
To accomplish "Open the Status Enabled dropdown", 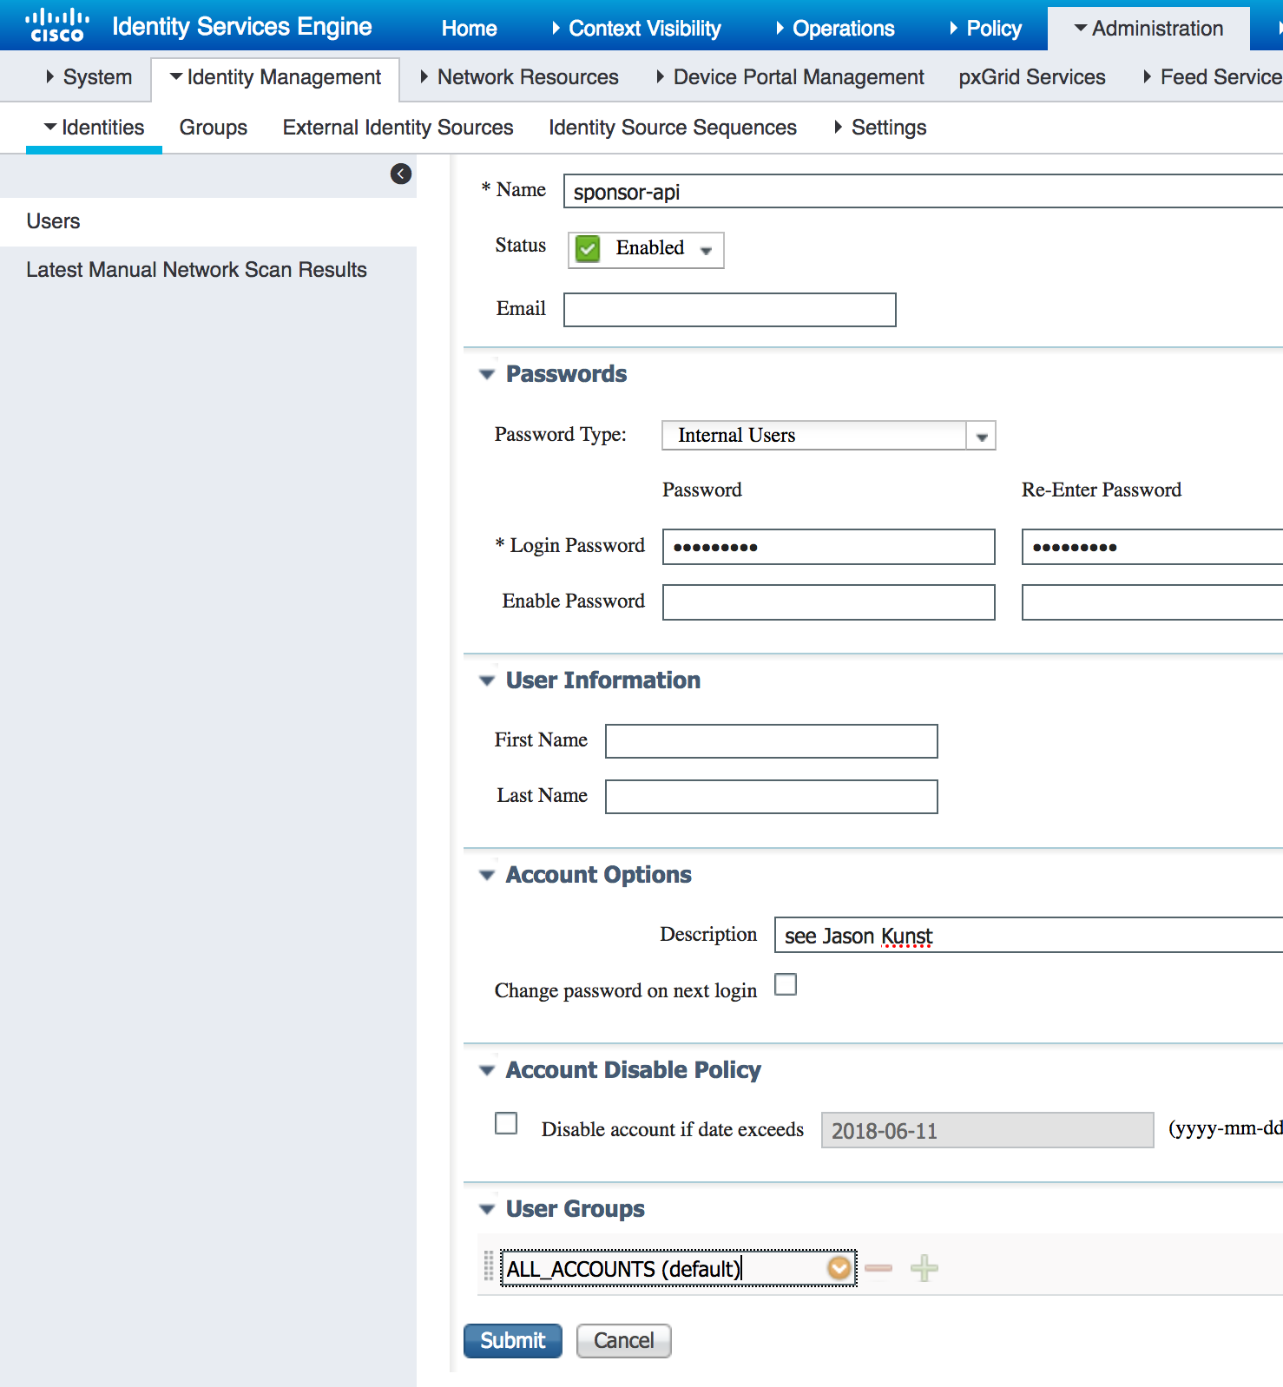I will (x=647, y=249).
